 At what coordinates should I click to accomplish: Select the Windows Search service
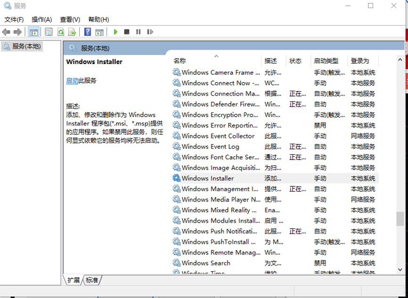pos(275,263)
